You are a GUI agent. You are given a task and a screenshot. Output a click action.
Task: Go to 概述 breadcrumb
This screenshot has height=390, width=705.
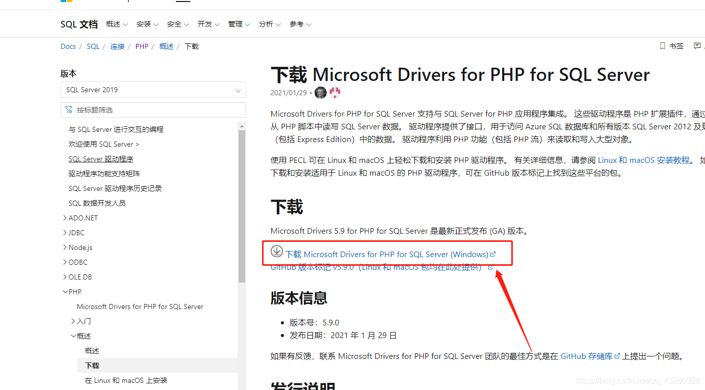166,46
